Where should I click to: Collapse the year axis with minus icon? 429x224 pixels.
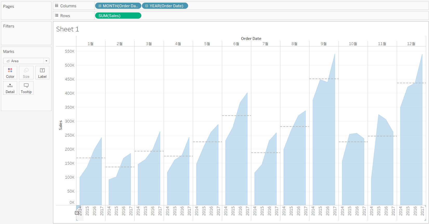click(77, 213)
